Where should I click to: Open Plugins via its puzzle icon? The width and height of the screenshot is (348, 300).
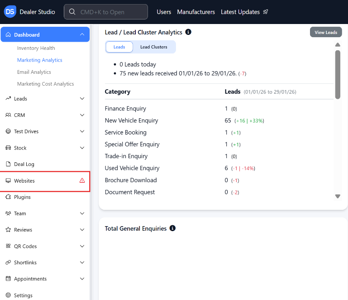coord(8,197)
